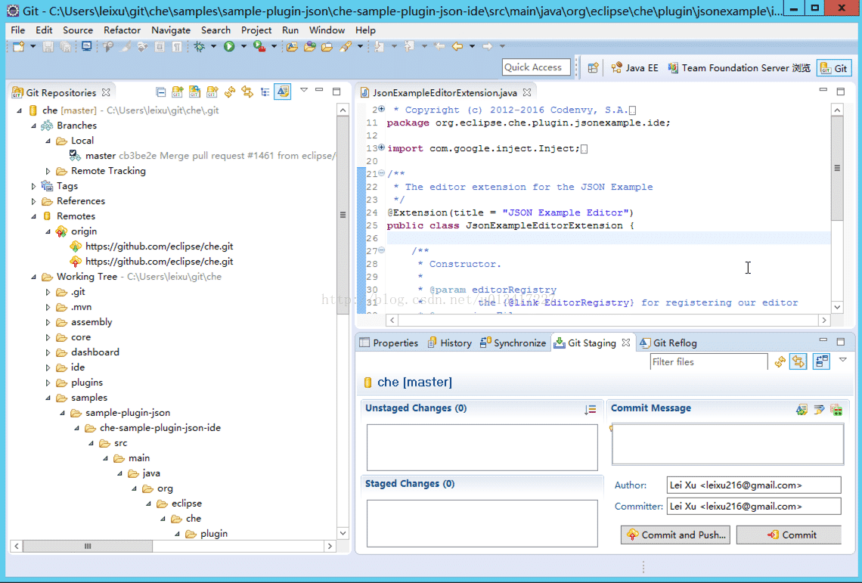Click the Open Perspective icon
The width and height of the screenshot is (862, 583).
(594, 68)
